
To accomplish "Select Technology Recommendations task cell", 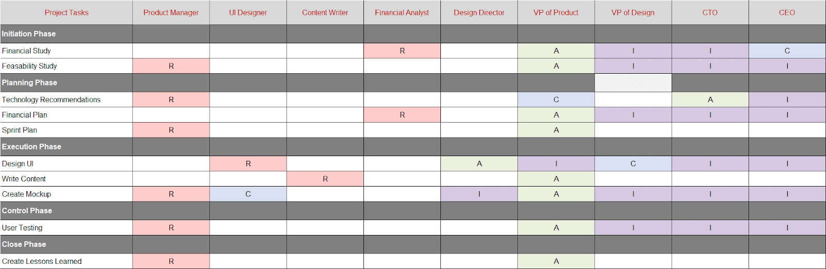I will [67, 99].
